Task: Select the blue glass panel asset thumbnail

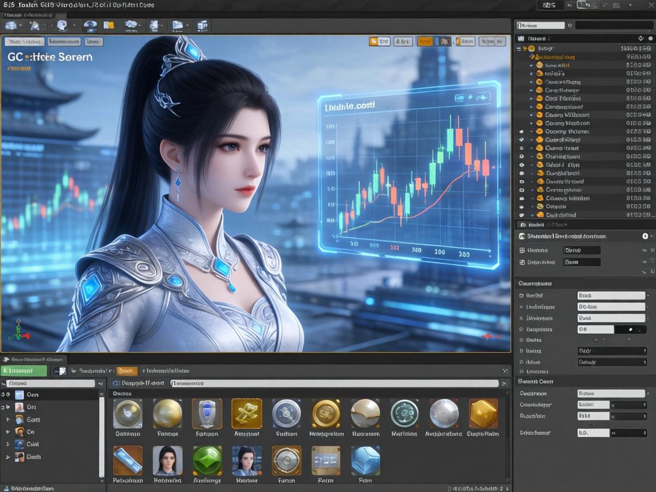Action: [x=128, y=461]
